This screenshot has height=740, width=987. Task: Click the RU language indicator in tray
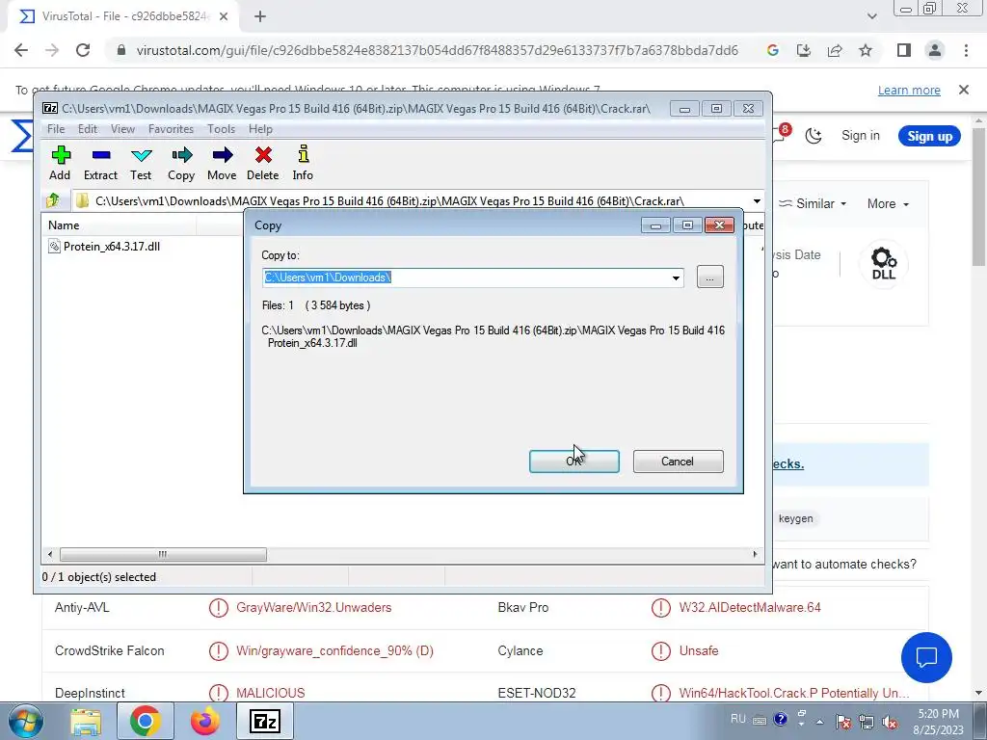[x=737, y=719]
